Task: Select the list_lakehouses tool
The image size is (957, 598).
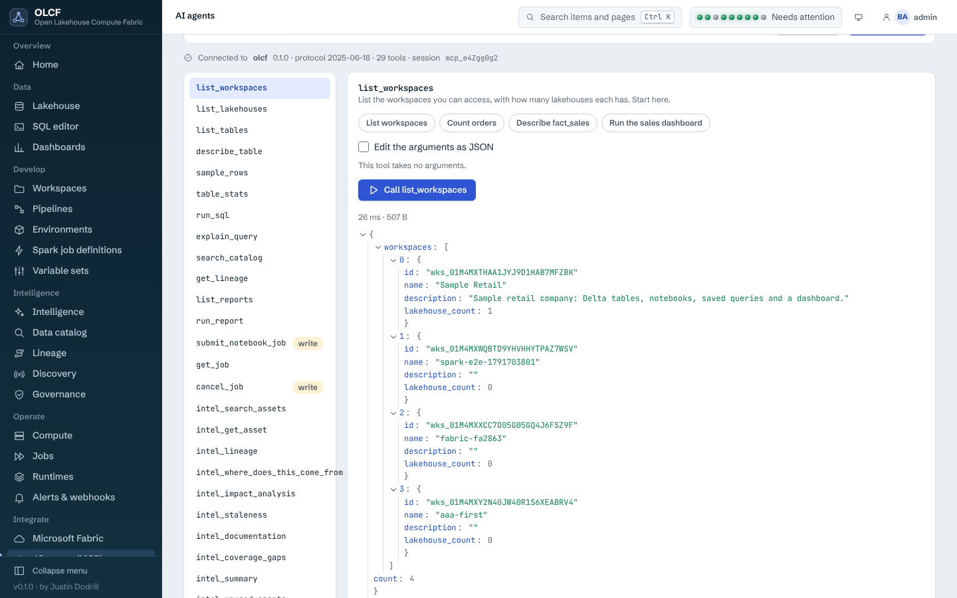Action: [260, 109]
